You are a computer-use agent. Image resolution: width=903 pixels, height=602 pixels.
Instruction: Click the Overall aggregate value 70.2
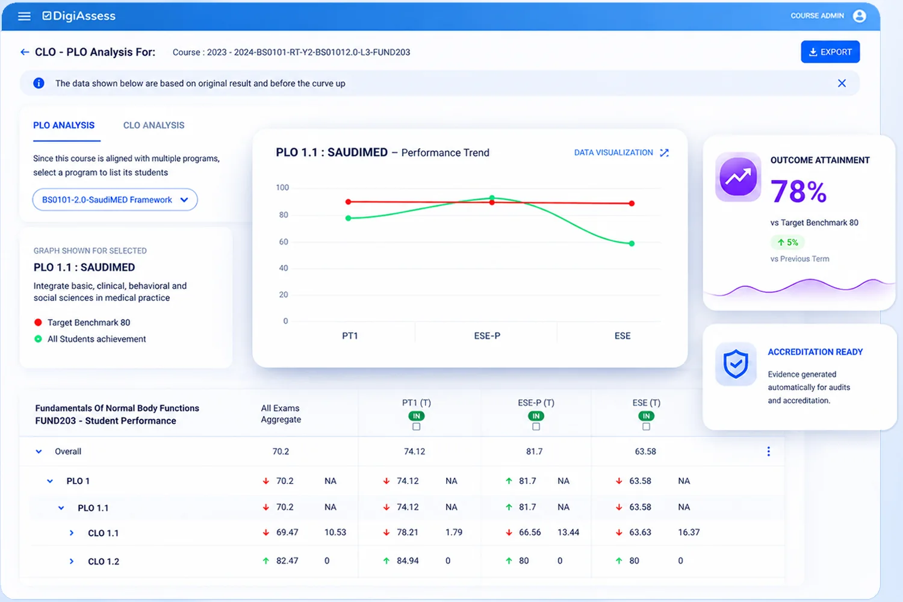281,451
